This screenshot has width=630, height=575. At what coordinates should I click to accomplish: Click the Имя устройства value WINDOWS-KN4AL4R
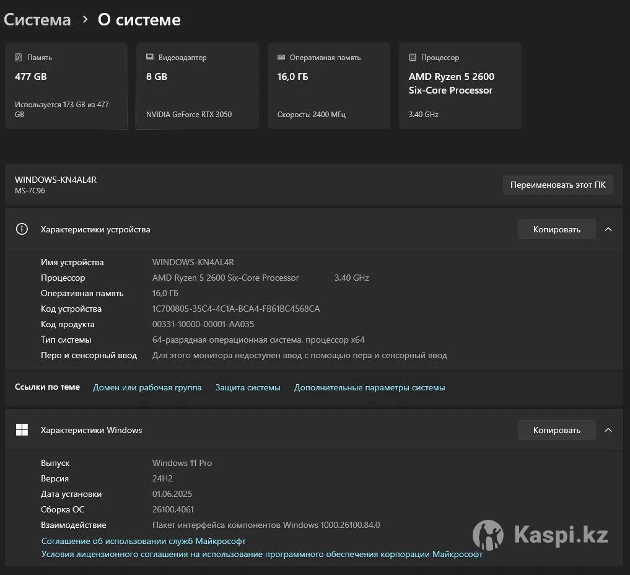(193, 262)
